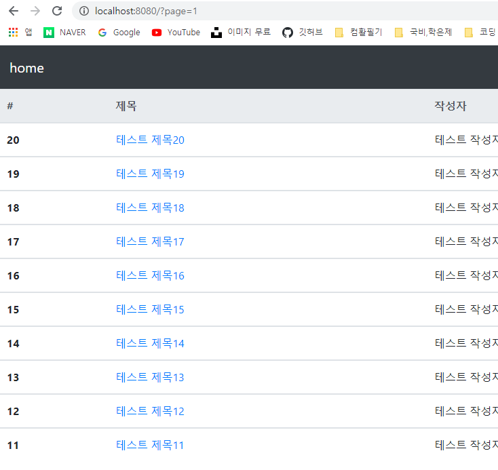Select row number 15 cell
This screenshot has height=470, width=498.
pyautogui.click(x=14, y=310)
